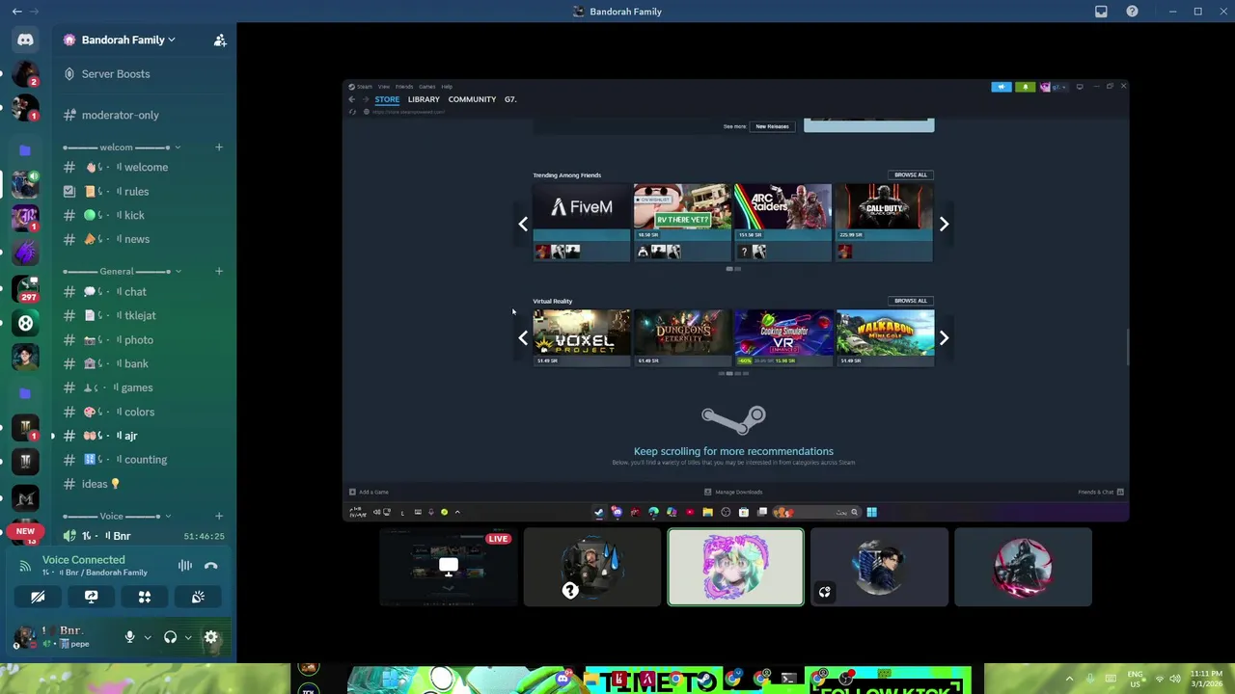Click Steam page scrollbar in stream
Viewport: 1235px width, 694px height.
1125,347
